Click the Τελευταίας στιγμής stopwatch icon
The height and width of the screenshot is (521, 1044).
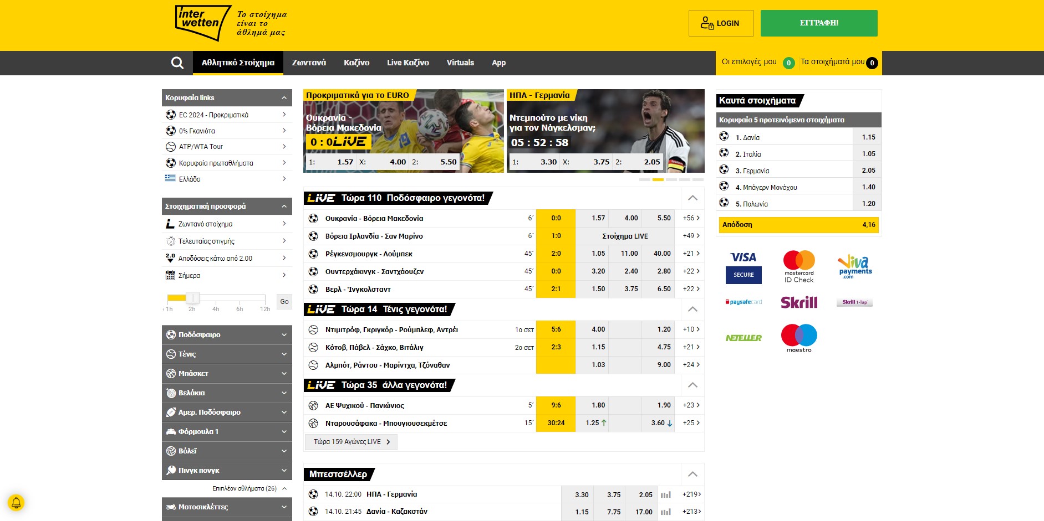click(x=170, y=241)
